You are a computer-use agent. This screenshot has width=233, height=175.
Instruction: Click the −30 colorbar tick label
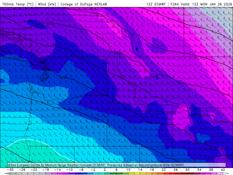point(10,170)
